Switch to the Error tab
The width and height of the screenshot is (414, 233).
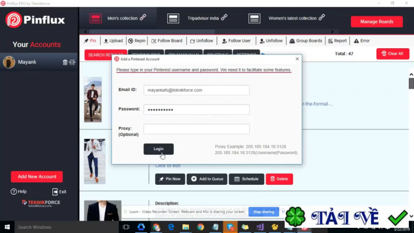pyautogui.click(x=362, y=41)
